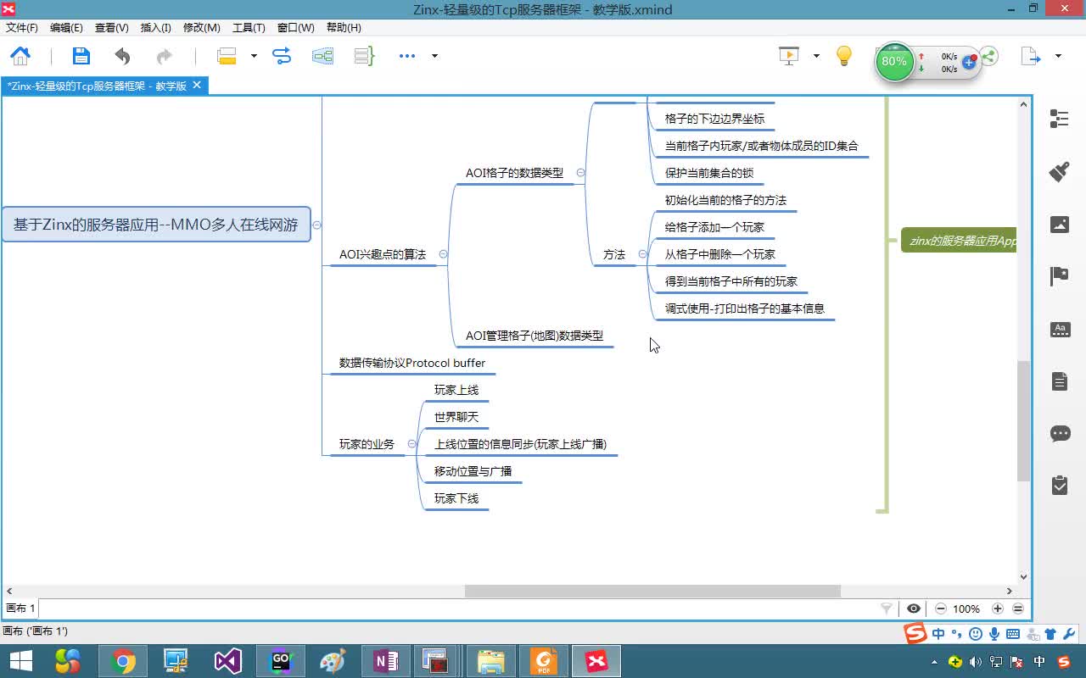Screen dimensions: 1086x678
Task: Open Chrome from the taskbar
Action: tap(123, 661)
